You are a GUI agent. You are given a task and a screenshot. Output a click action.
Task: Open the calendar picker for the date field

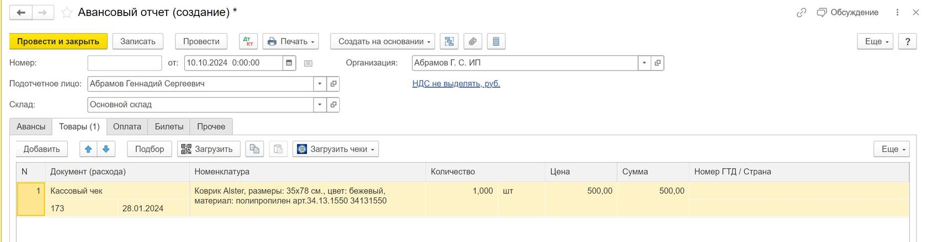pos(289,63)
